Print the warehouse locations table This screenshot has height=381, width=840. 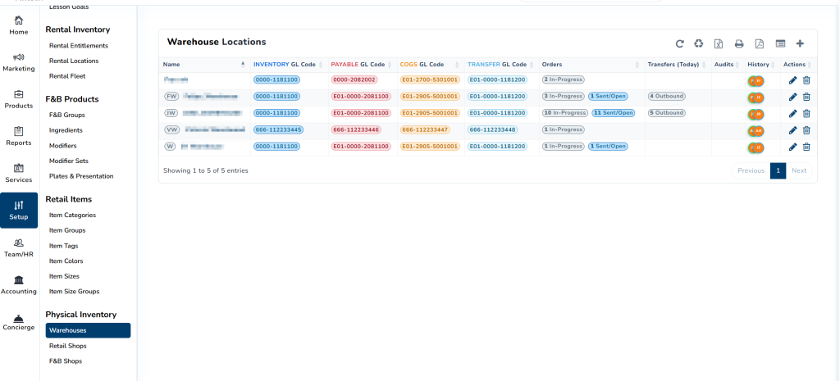pos(739,43)
